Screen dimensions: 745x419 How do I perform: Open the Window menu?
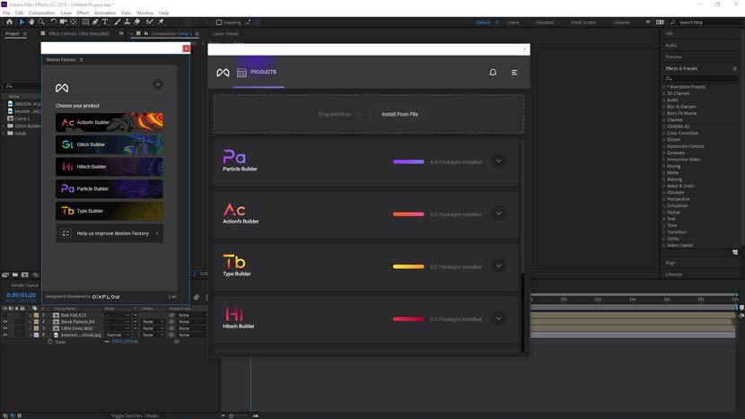[x=145, y=13]
